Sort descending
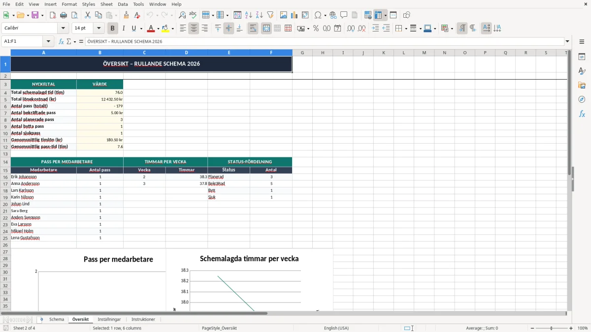This screenshot has width=591, height=332. coord(260,15)
